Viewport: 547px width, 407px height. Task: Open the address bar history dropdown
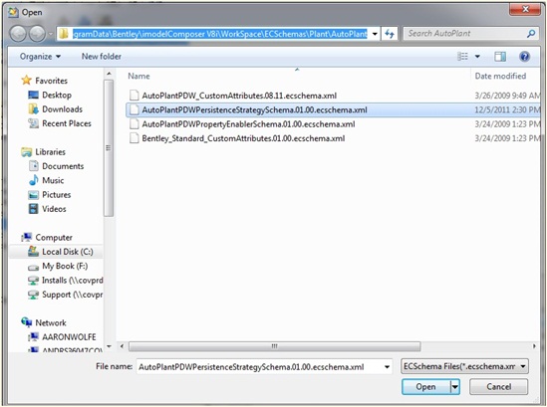tap(375, 34)
